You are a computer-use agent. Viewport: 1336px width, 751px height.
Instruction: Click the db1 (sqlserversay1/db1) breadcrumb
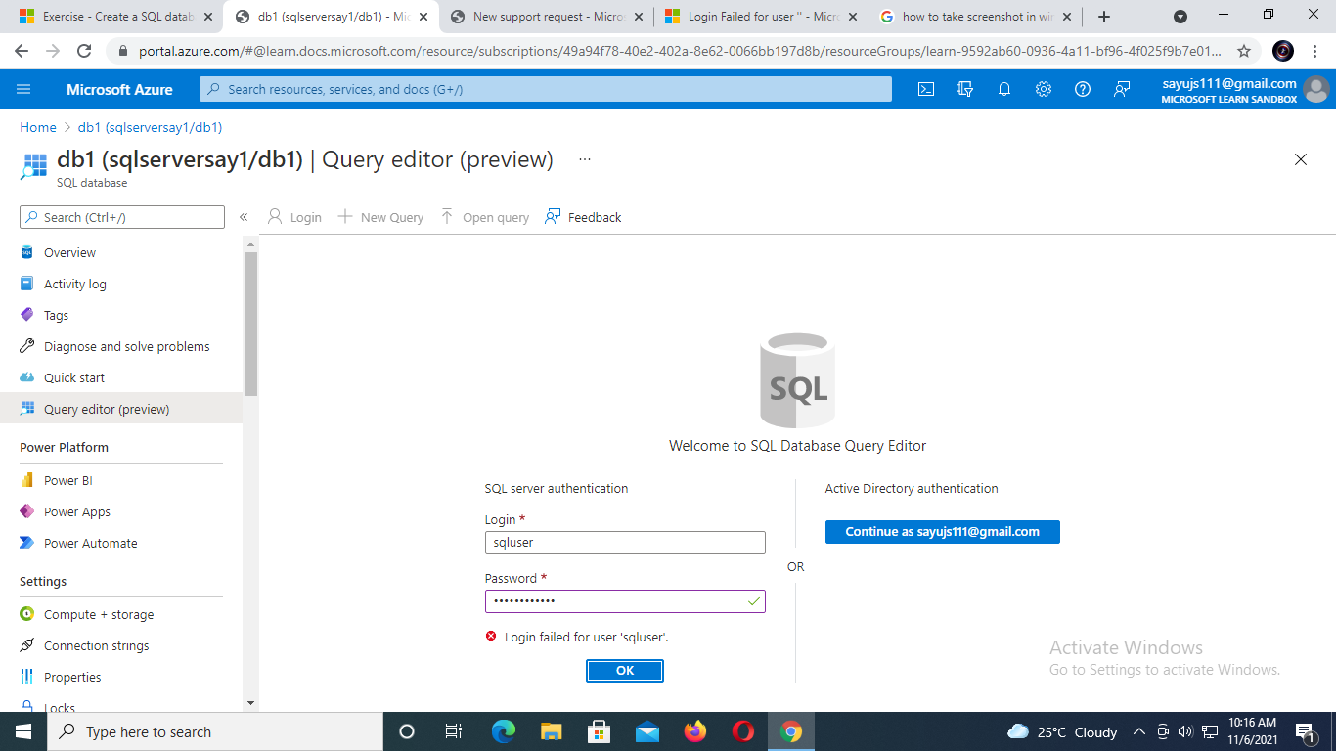pos(150,127)
